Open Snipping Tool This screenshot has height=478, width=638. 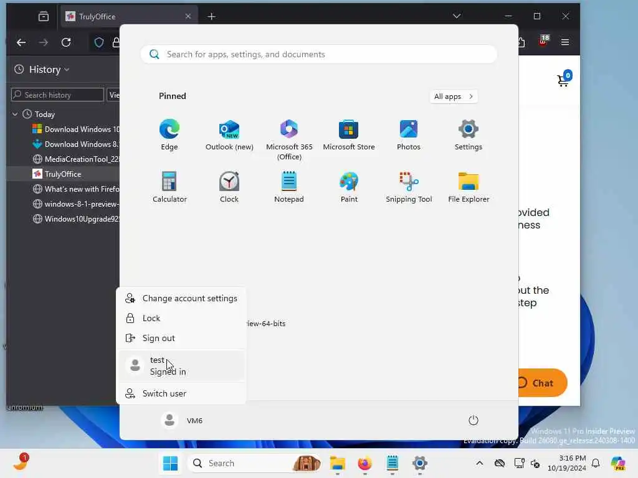coord(409,187)
